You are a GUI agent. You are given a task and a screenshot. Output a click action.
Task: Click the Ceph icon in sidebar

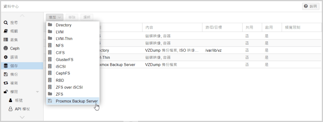5,49
